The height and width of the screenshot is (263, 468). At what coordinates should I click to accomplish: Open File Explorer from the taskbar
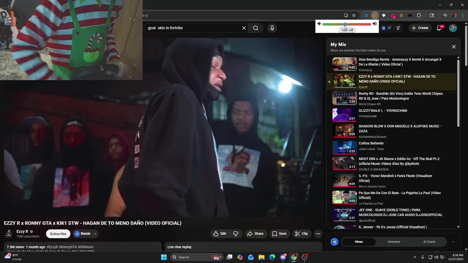click(261, 257)
